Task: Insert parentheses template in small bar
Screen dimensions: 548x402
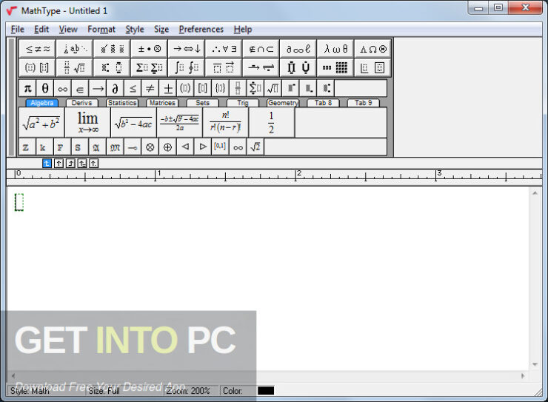Action: tap(186, 88)
